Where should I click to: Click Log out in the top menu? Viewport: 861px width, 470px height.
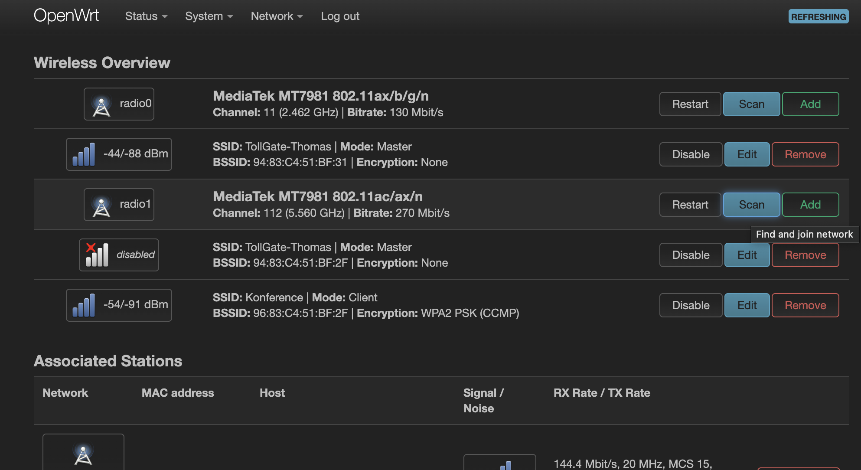coord(340,16)
